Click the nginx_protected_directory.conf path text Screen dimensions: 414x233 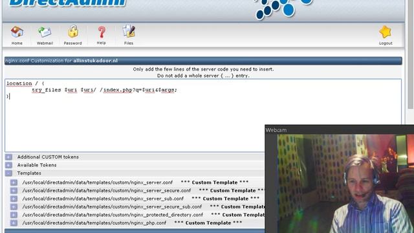pos(113,215)
